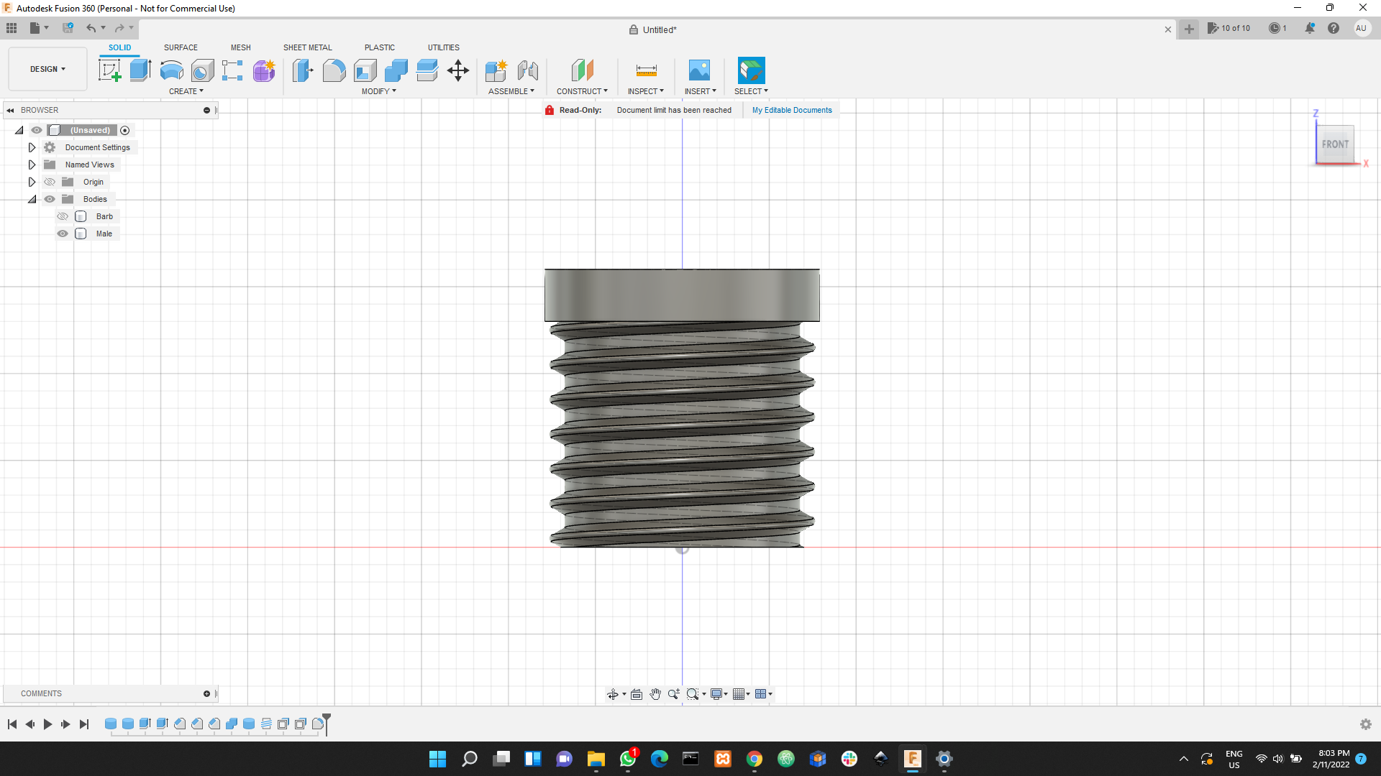Select the Revolve tool

(171, 70)
